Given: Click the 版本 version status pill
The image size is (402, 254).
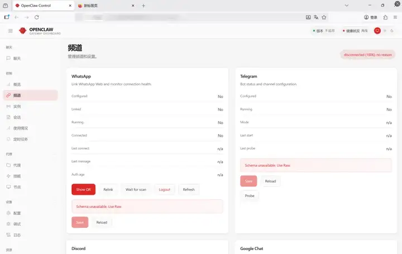Looking at the screenshot, I should tap(324, 31).
